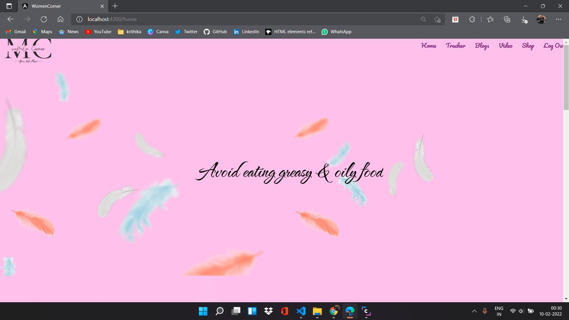The height and width of the screenshot is (320, 569).
Task: Open a new tab with plus button
Action: click(115, 6)
